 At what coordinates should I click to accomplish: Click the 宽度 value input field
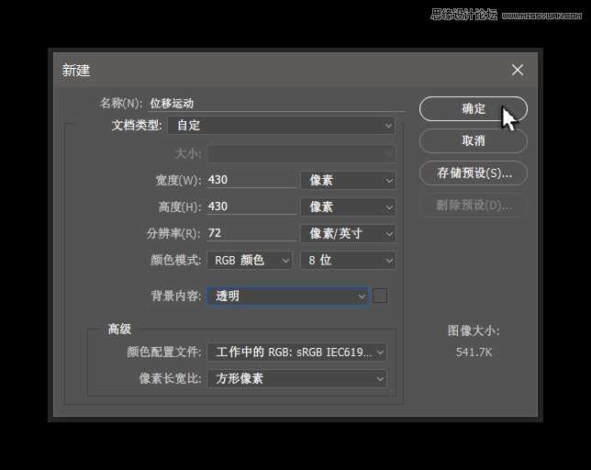pos(251,180)
